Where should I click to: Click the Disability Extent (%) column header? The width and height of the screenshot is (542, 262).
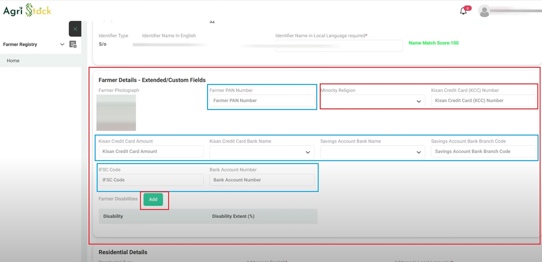coord(234,216)
